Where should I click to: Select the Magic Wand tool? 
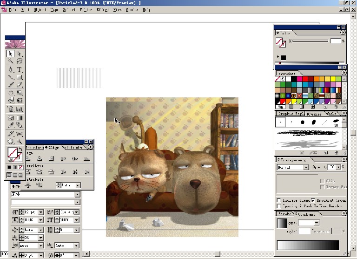tap(11, 61)
